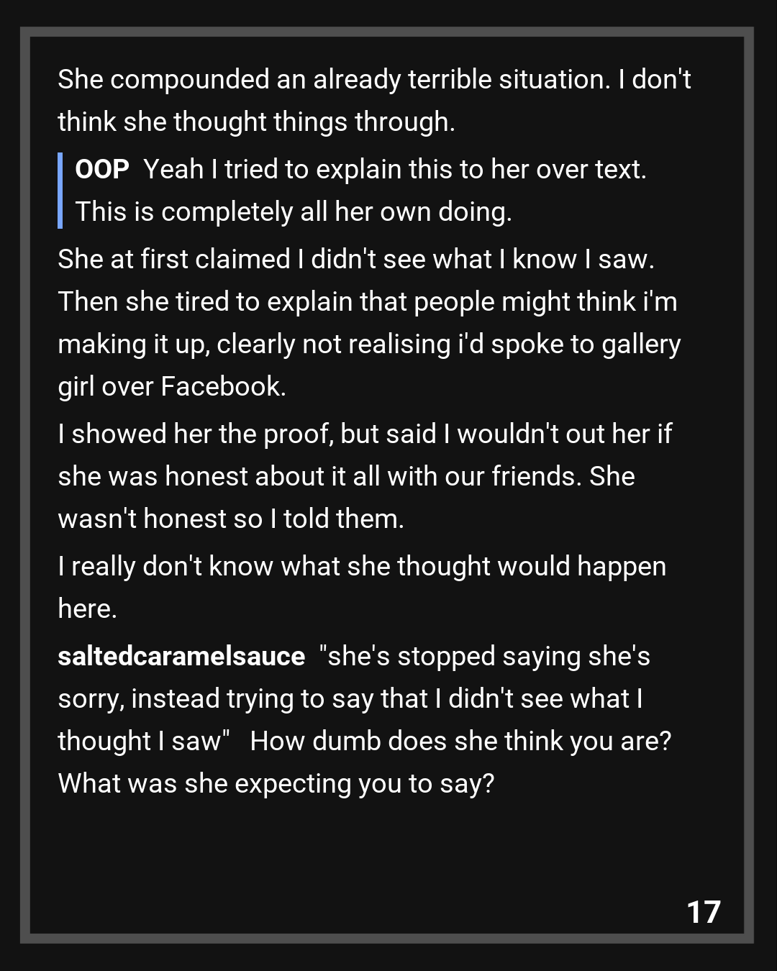Click "Yeah I tried to explain this" text

coord(394,169)
